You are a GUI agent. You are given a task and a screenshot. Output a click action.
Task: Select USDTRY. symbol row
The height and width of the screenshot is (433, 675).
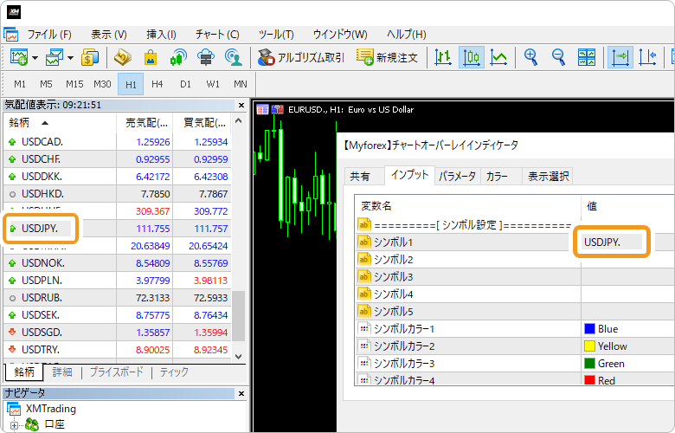tap(117, 349)
